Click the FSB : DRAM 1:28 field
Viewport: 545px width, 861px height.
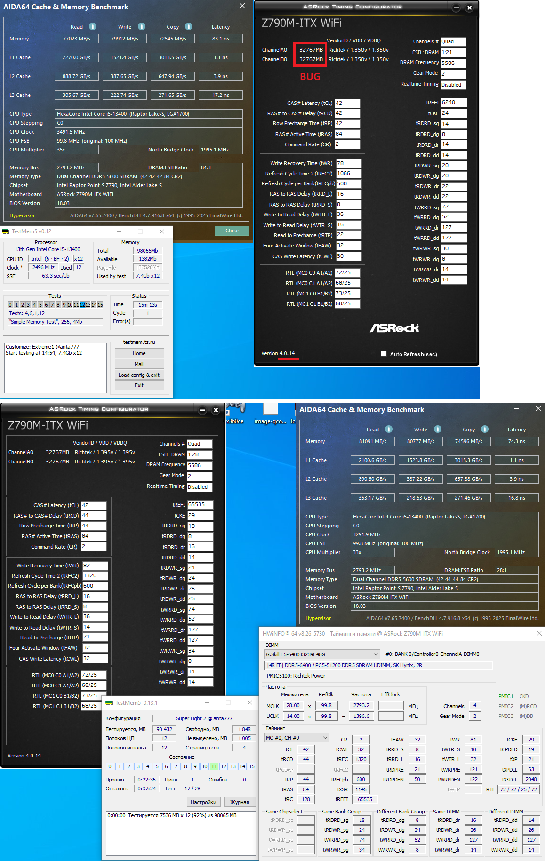point(200,454)
